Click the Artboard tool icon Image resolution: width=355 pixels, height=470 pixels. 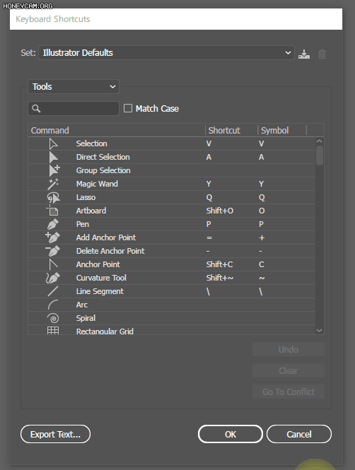[x=52, y=211]
